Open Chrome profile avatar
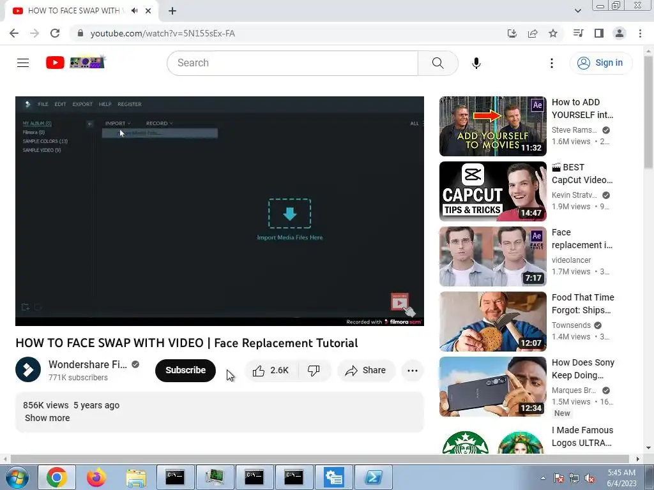This screenshot has width=654, height=490. [619, 33]
